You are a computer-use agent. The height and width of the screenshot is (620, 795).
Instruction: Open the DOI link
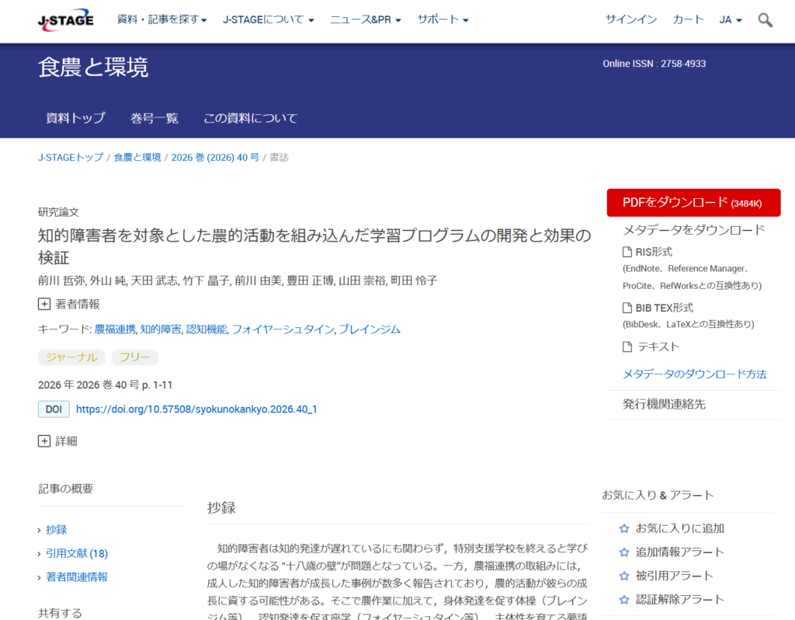click(196, 409)
